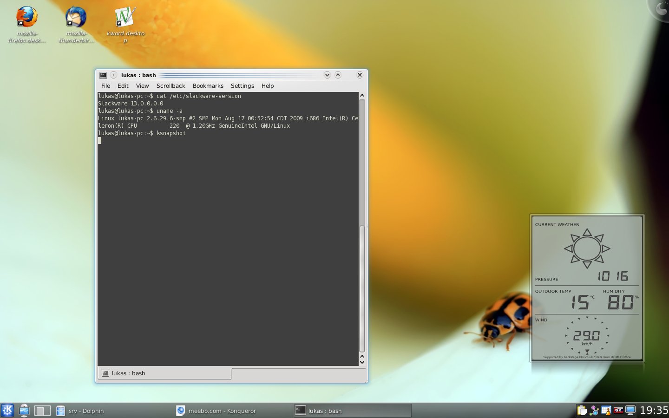Click the colorful network molecule tray icon
The height and width of the screenshot is (418, 669).
pyautogui.click(x=594, y=411)
